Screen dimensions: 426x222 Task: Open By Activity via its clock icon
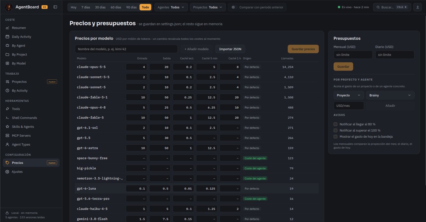7,90
